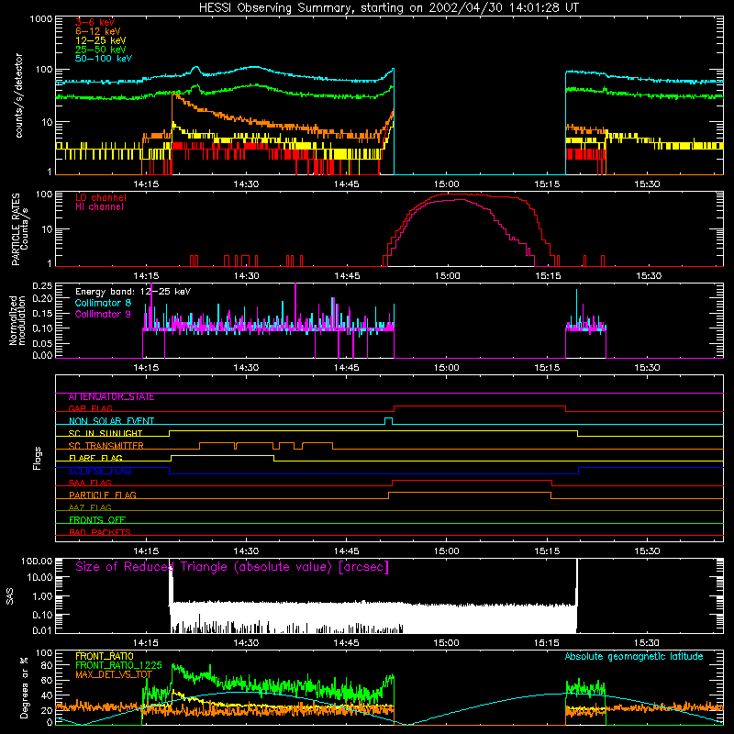
Task: Click 15:00 tick under the counts plot
Action: (x=447, y=184)
